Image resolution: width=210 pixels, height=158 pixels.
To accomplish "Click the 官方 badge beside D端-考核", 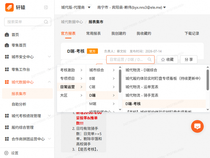I will [x=92, y=51].
